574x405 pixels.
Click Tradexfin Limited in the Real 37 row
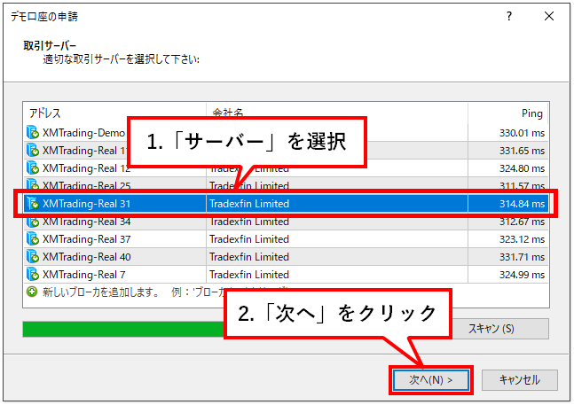[x=249, y=239]
